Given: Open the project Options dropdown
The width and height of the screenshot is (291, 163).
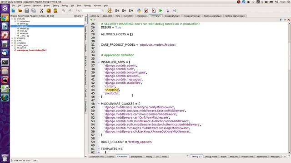Looking at the screenshot, I should (x=78, y=16).
